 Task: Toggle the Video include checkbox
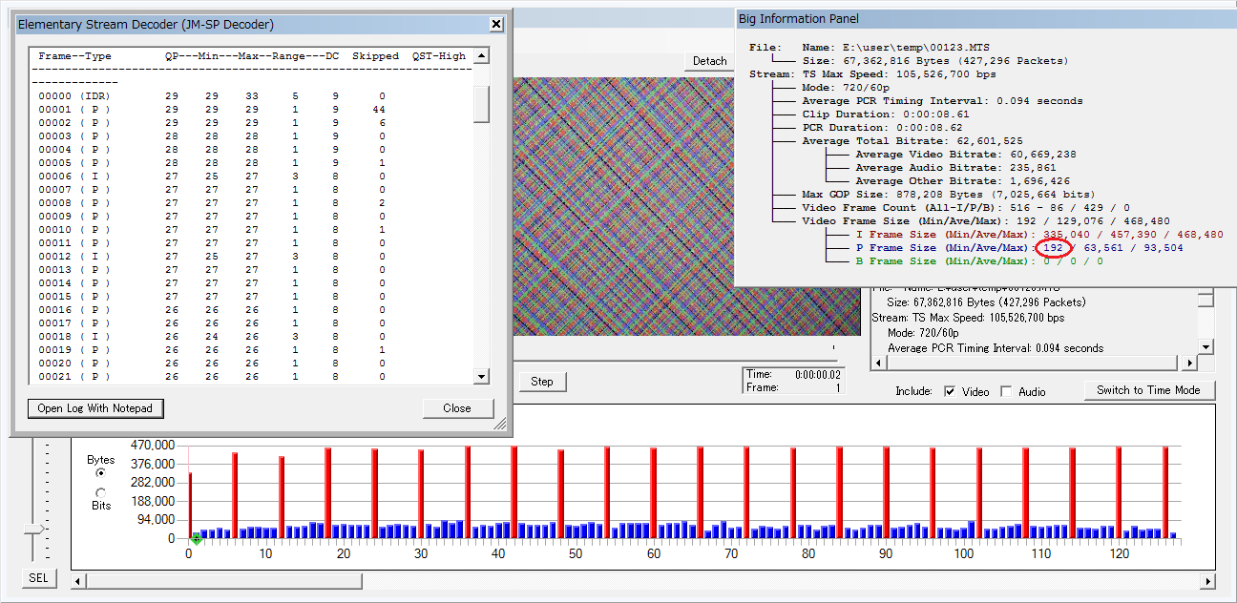(950, 391)
